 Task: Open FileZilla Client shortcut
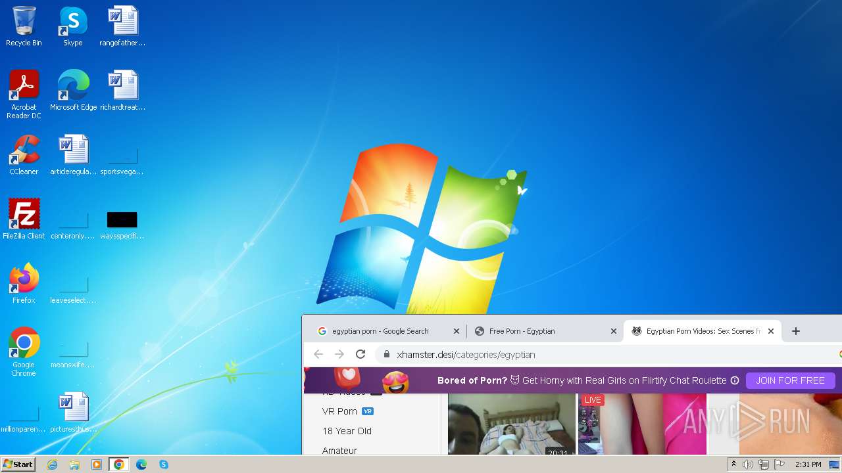click(x=24, y=219)
